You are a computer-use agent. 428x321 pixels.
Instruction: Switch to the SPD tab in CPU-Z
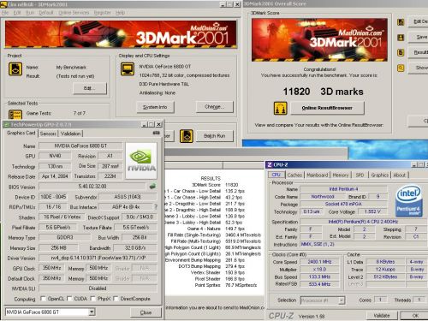[x=360, y=175]
